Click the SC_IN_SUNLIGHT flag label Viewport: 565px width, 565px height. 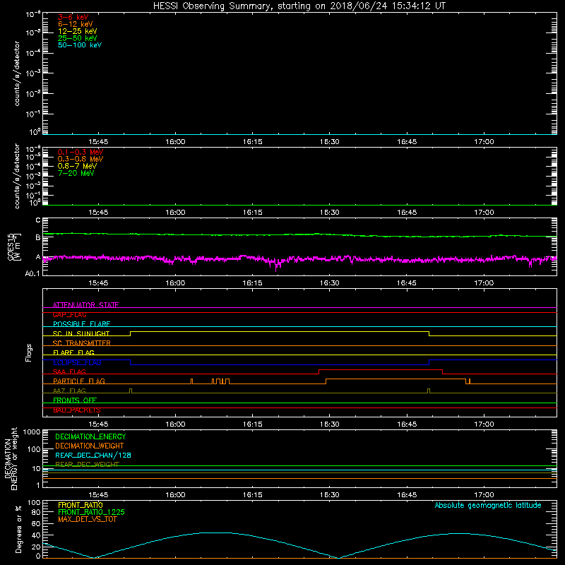click(81, 333)
